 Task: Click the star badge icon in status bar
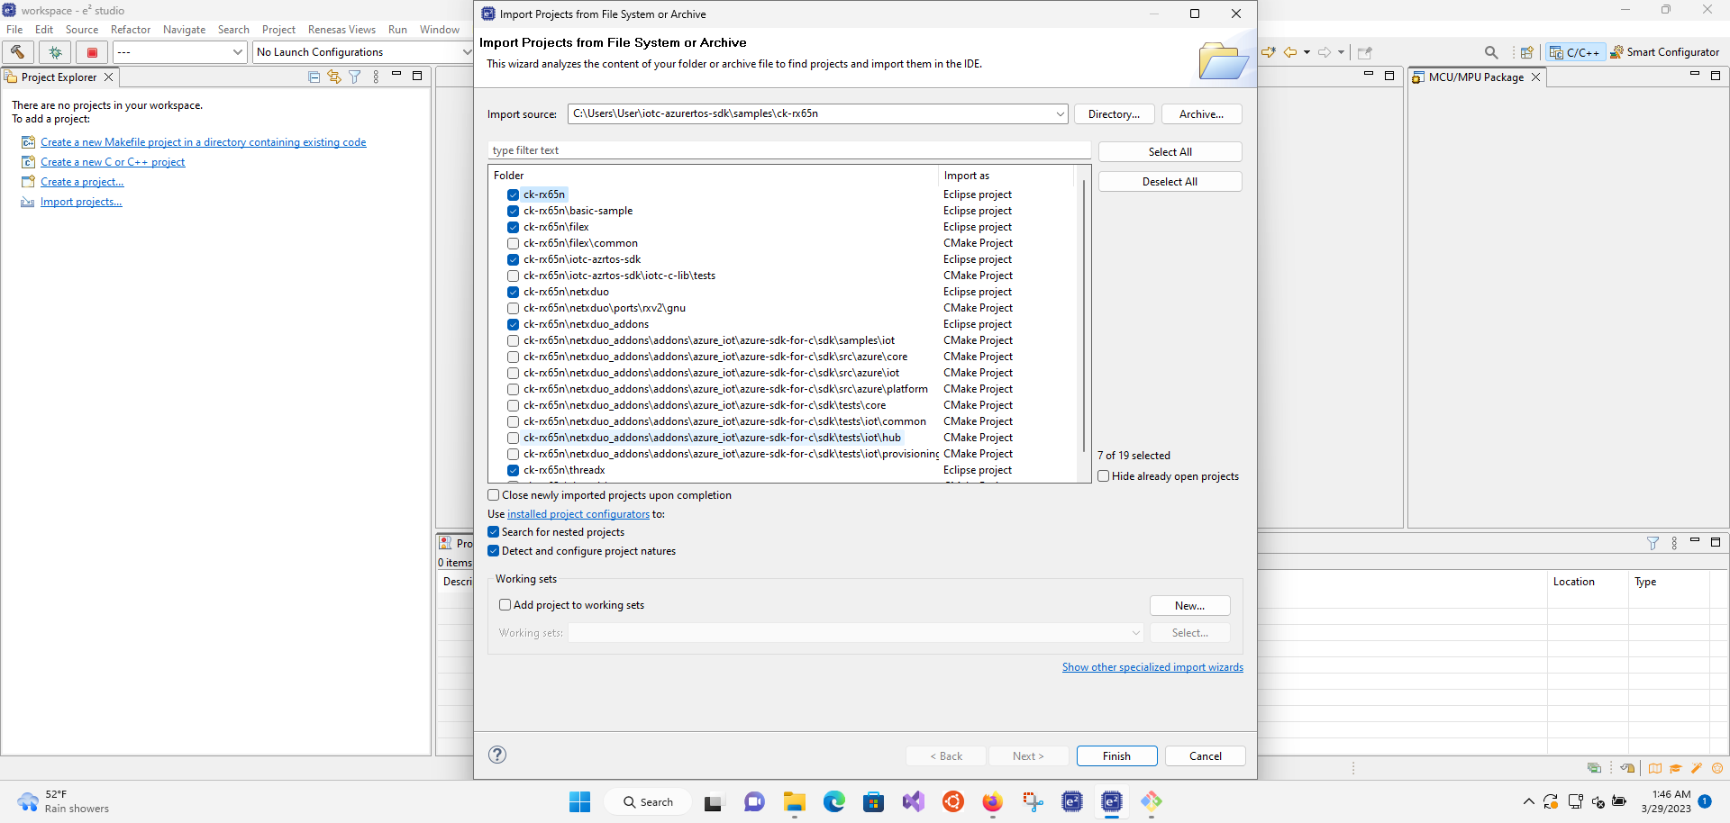1717,768
